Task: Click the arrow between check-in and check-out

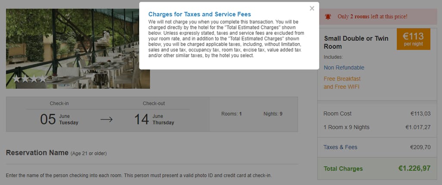Action: pyautogui.click(x=106, y=119)
